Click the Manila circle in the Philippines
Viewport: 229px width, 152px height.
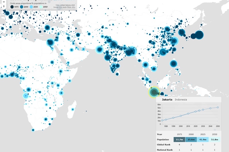(173, 64)
